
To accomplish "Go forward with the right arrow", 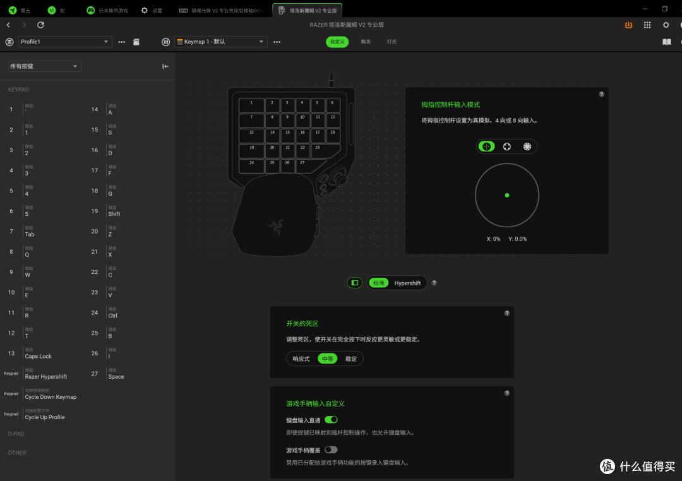I will [x=25, y=25].
